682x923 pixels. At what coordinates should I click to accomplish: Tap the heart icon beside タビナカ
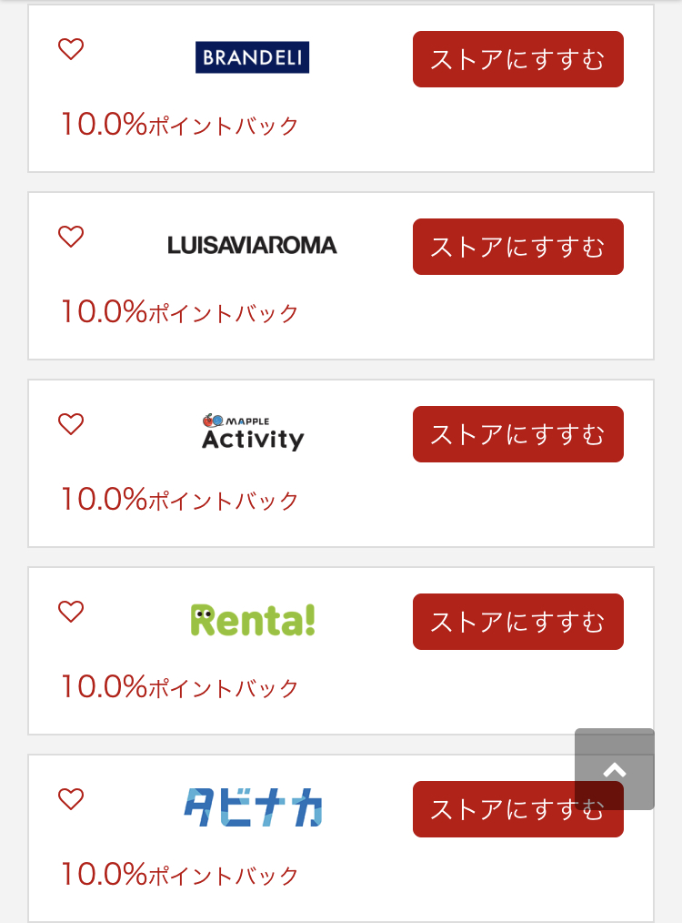pos(71,799)
